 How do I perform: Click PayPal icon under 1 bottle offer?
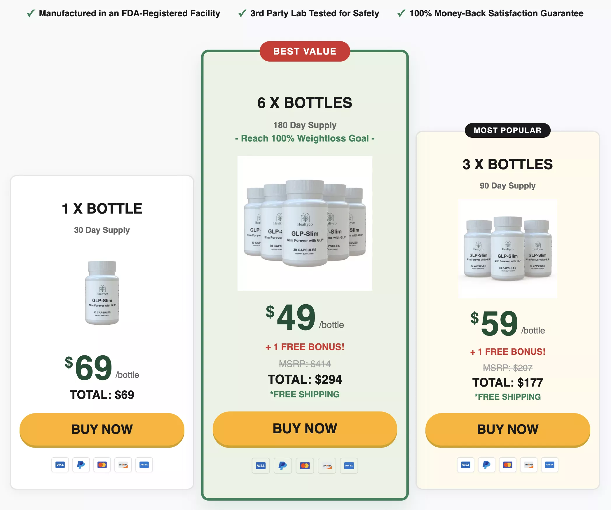tap(81, 465)
